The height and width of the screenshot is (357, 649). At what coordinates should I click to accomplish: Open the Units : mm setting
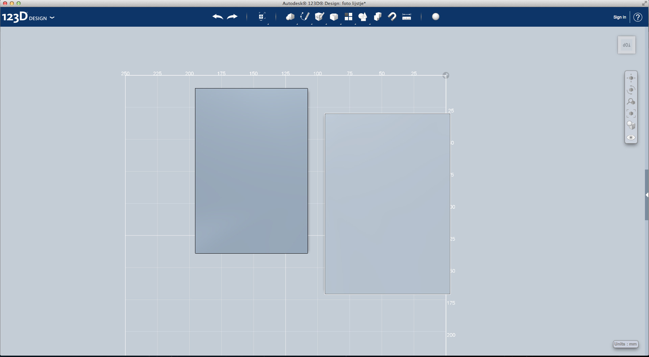[x=625, y=344]
